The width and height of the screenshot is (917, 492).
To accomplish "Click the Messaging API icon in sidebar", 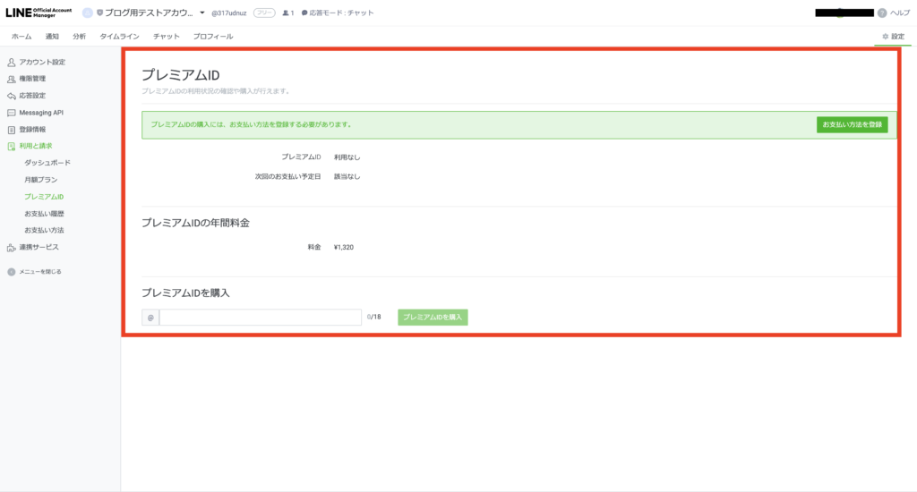I will pos(12,113).
